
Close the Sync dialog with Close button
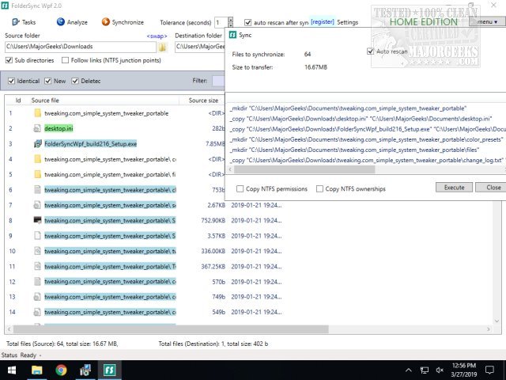(491, 188)
